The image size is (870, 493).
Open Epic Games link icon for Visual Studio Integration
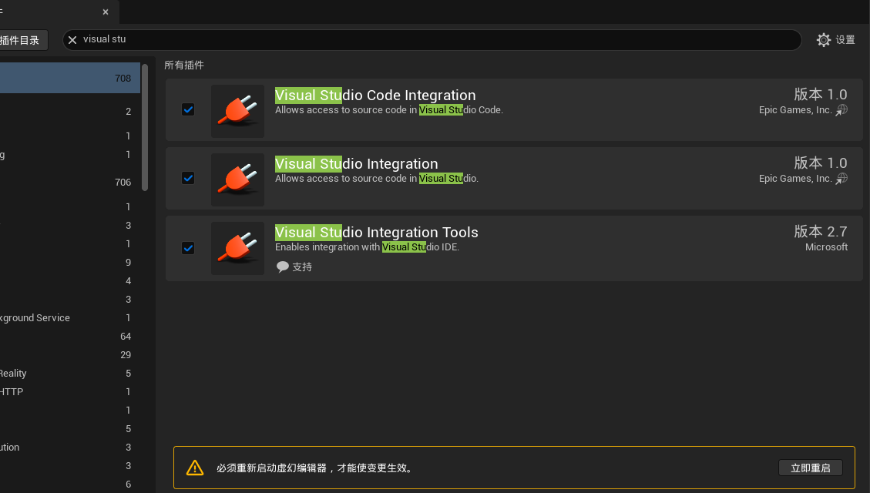tap(841, 179)
